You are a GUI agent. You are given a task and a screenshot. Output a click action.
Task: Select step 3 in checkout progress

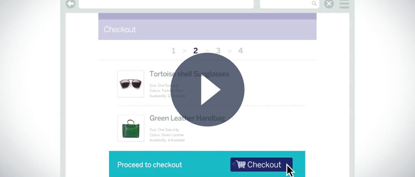tap(218, 51)
